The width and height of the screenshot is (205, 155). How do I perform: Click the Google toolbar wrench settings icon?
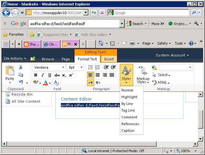point(196,23)
